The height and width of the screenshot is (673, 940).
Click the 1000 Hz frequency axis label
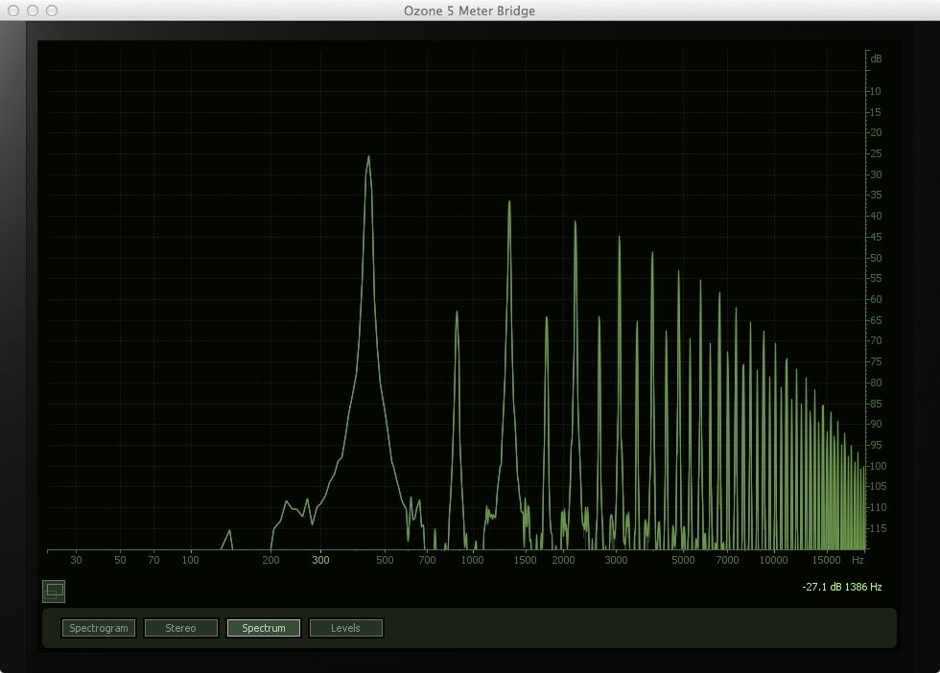point(472,560)
